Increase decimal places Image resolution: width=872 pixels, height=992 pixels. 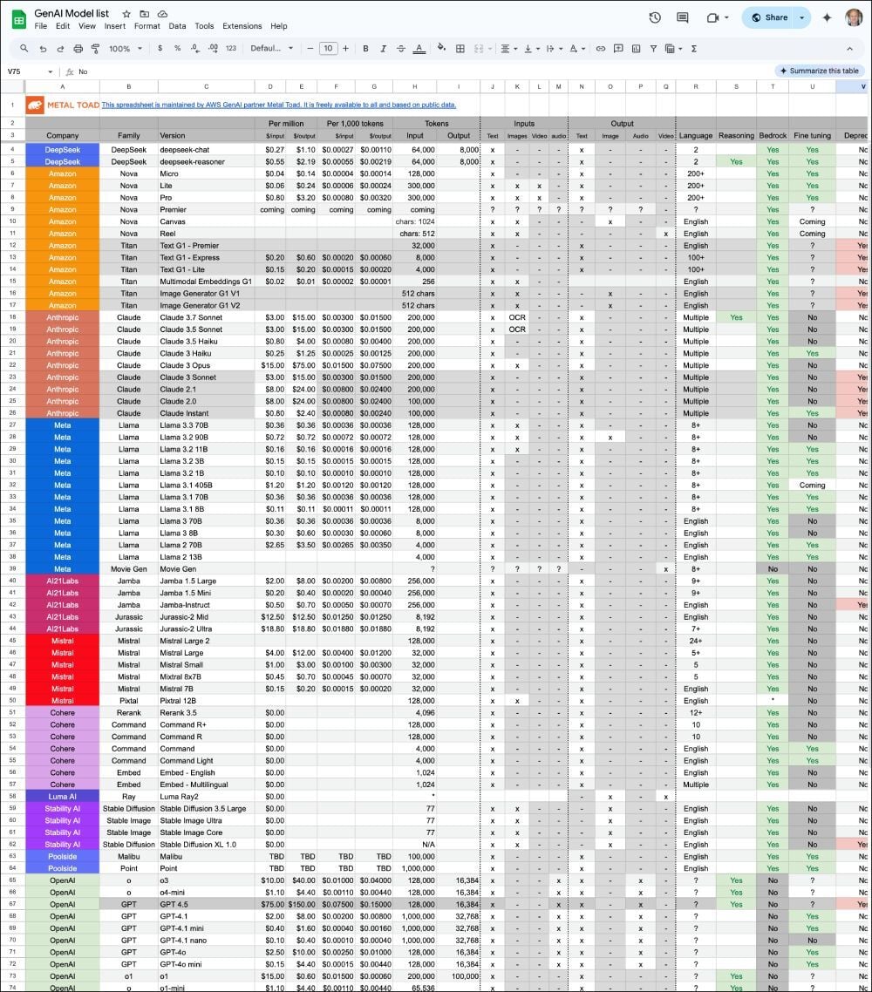click(x=214, y=49)
